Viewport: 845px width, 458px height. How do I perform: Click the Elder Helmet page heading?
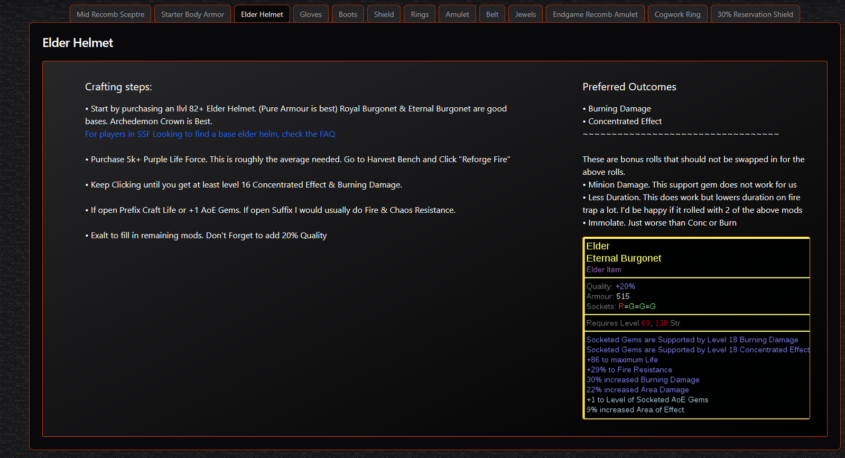click(78, 43)
